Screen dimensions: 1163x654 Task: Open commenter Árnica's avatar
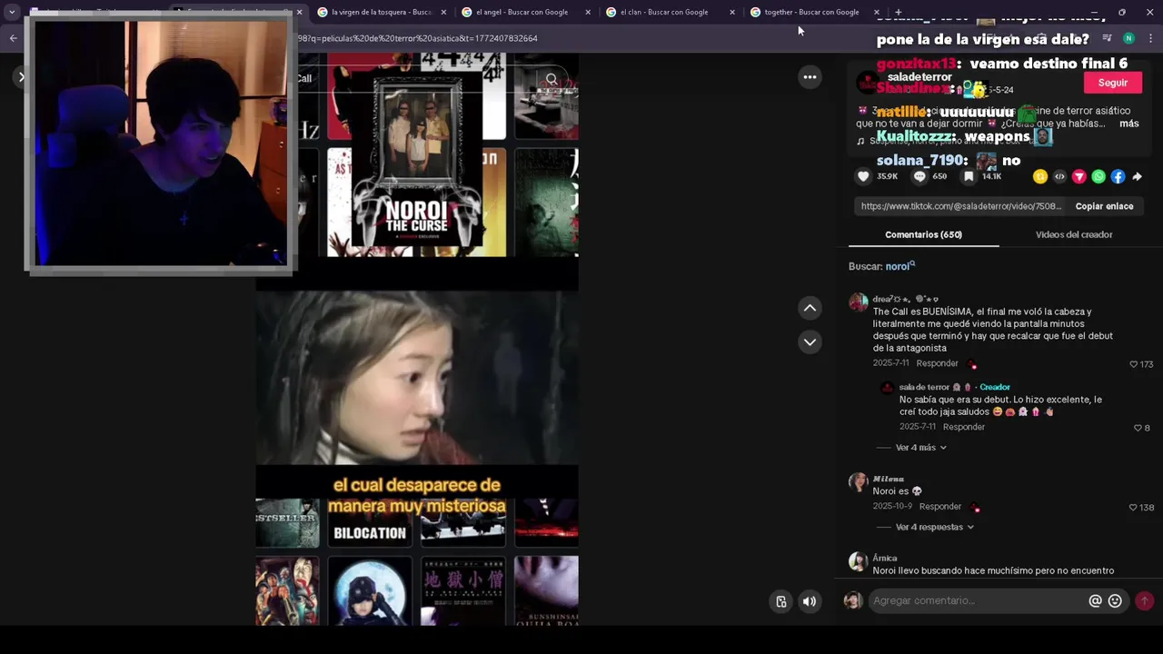point(858,561)
